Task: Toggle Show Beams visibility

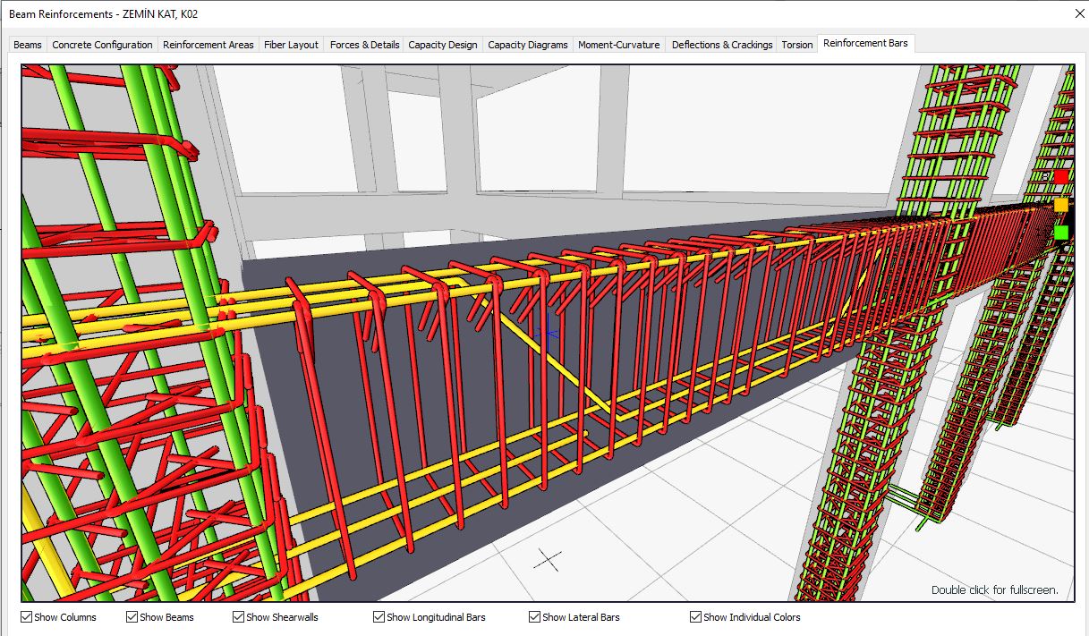Action: (x=130, y=616)
